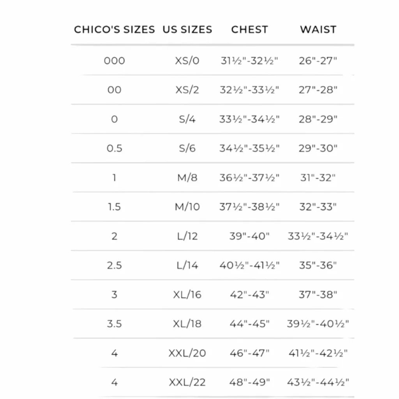The height and width of the screenshot is (399, 399).
Task: Select chest measurement 48"-49"
Action: coord(249,382)
